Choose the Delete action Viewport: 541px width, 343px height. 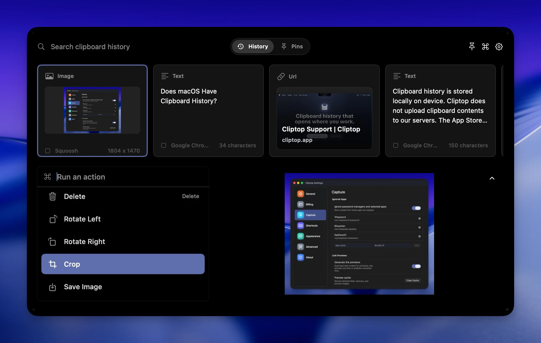pyautogui.click(x=123, y=196)
